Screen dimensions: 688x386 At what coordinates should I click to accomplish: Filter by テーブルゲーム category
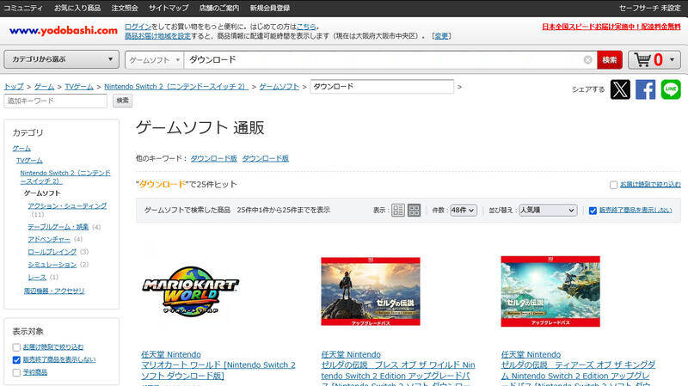pos(58,227)
